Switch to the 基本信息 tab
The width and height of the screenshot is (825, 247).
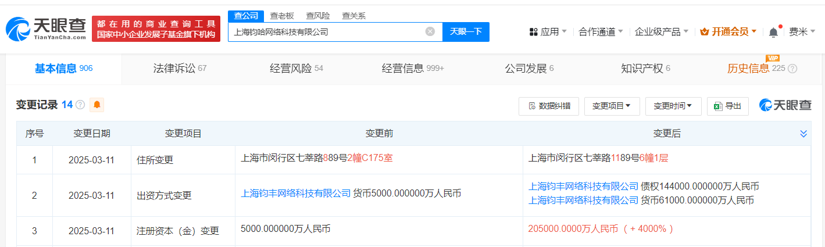point(64,69)
